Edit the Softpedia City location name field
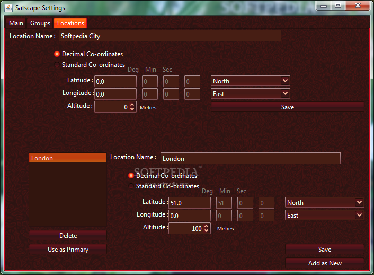This screenshot has height=275, width=374. pos(170,36)
